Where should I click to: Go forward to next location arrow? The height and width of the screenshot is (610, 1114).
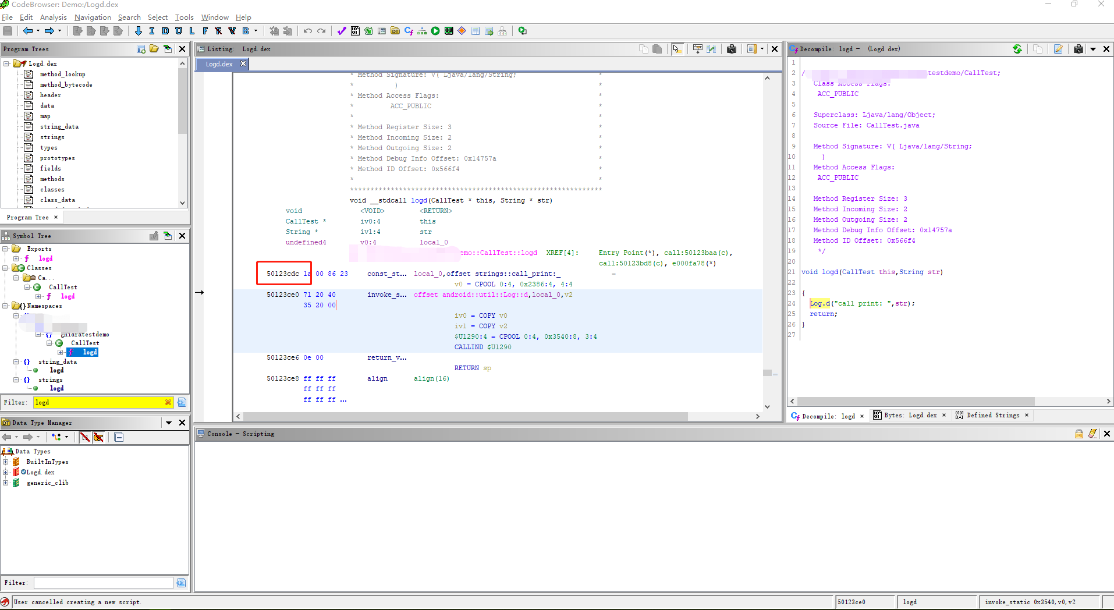point(49,31)
